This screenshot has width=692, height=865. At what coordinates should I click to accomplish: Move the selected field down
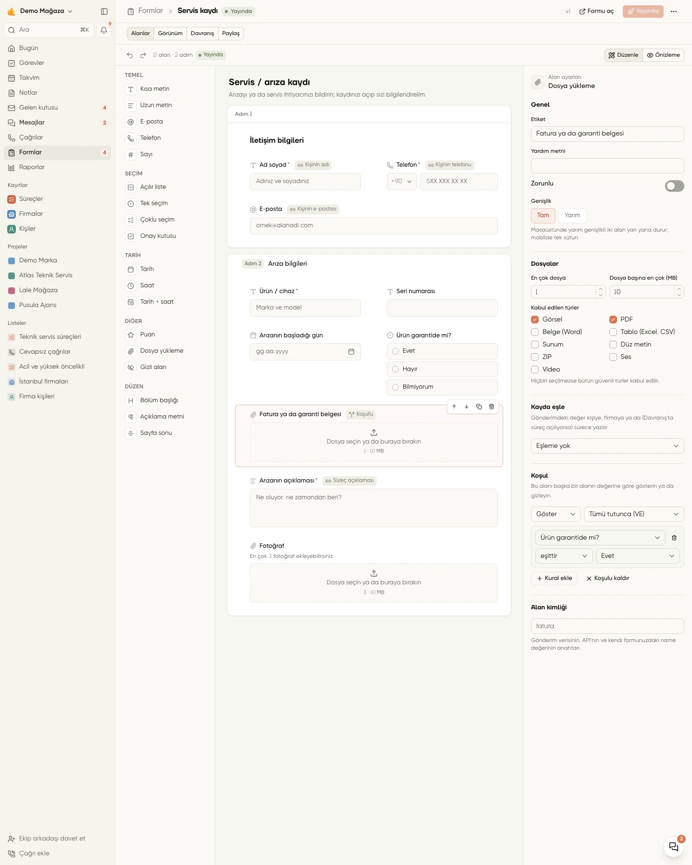(467, 407)
